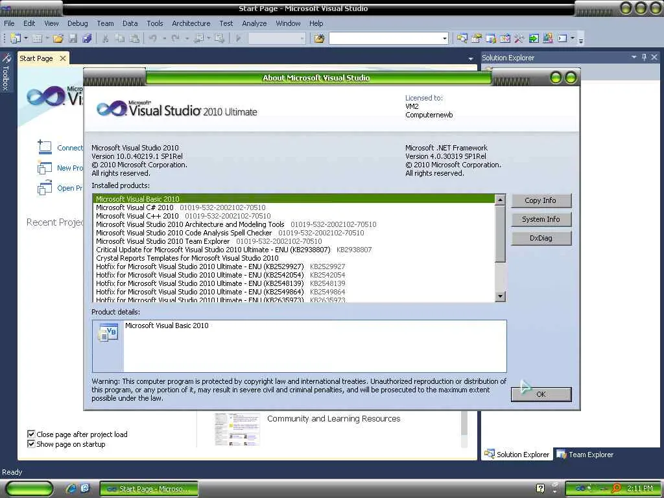The width and height of the screenshot is (664, 498).
Task: Open Solution Explorer from the toolbar icon
Action: pyautogui.click(x=462, y=38)
